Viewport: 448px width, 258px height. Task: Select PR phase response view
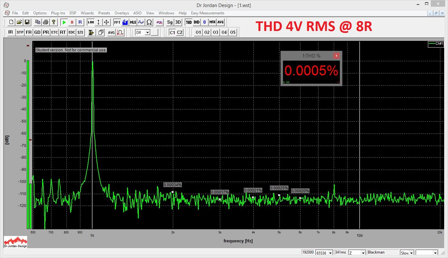click(46, 32)
